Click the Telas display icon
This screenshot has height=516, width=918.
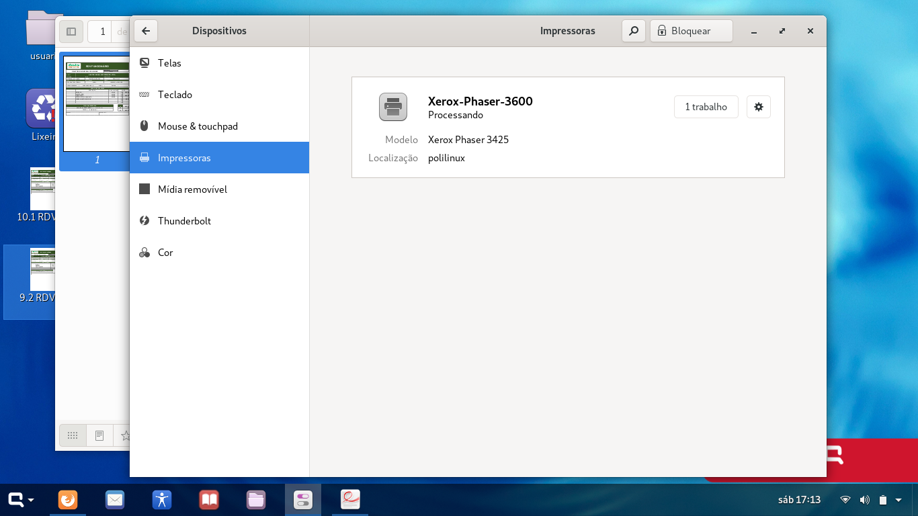click(144, 63)
